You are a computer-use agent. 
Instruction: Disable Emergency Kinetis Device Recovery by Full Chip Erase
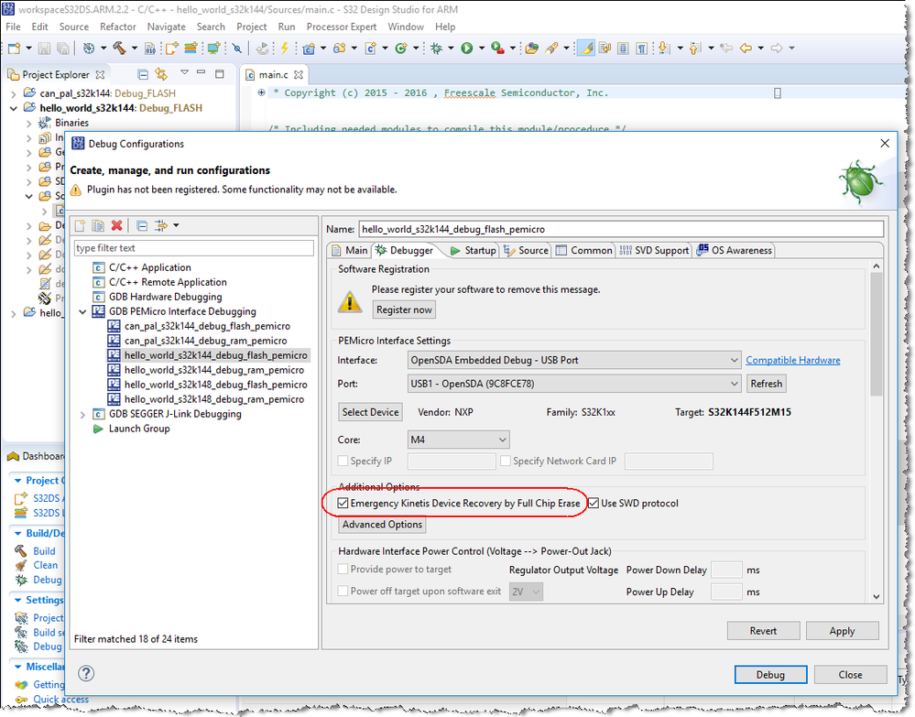343,502
